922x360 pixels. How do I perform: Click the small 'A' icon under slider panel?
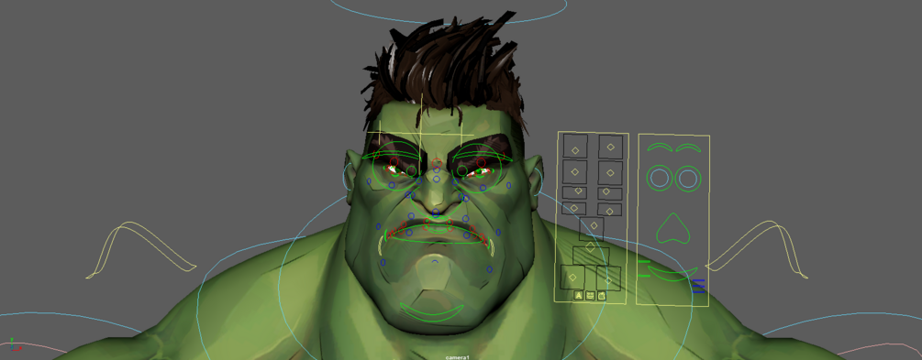[579, 296]
